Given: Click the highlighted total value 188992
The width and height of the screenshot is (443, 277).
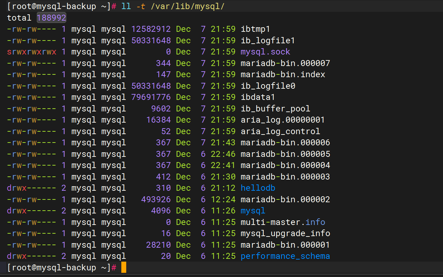Looking at the screenshot, I should tap(52, 18).
